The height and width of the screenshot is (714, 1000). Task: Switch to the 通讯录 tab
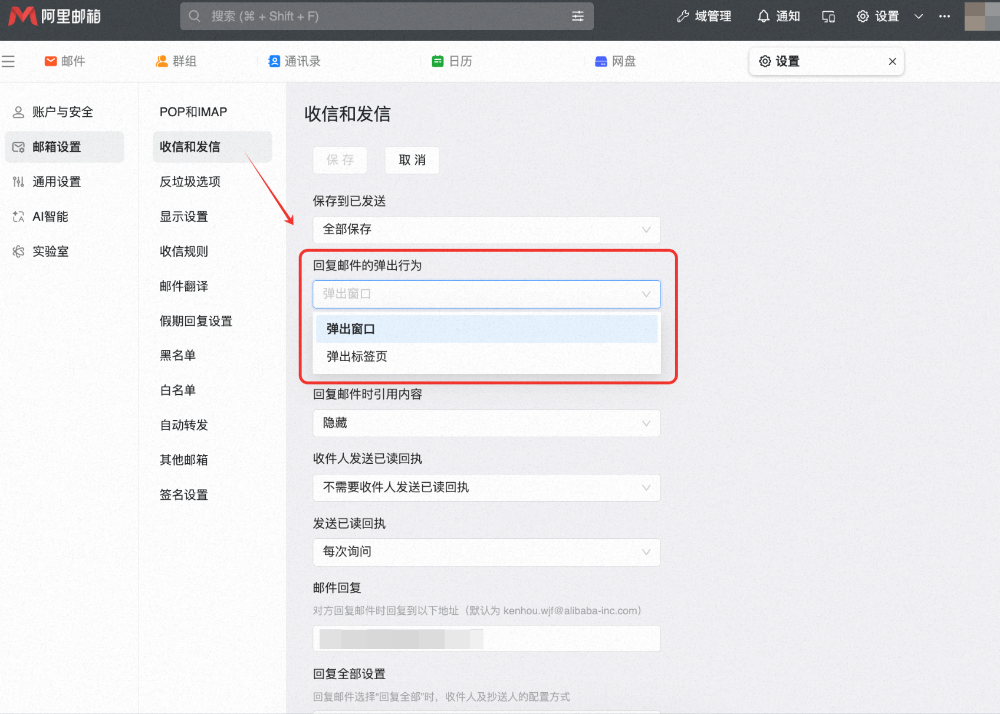[x=294, y=61]
